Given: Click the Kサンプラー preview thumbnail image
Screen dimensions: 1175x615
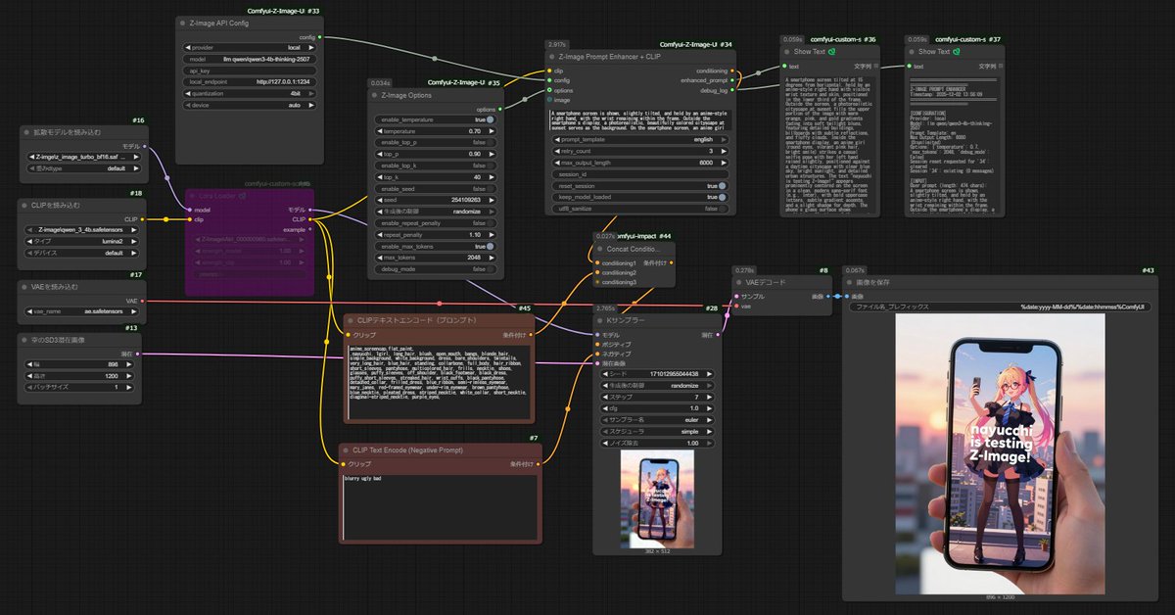Looking at the screenshot, I should 658,498.
